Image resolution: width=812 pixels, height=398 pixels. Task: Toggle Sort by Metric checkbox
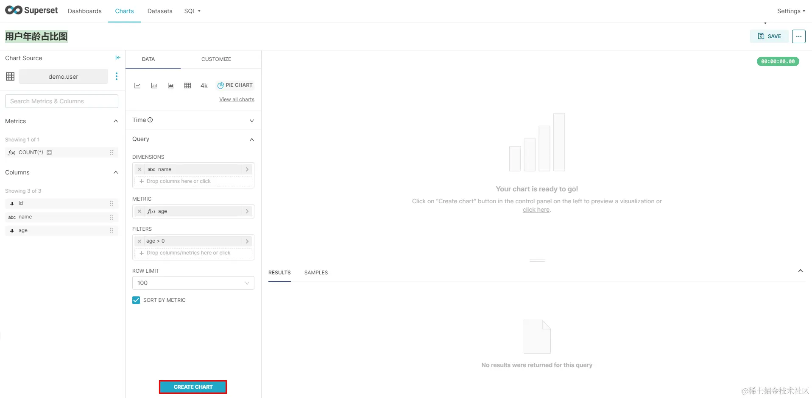coord(136,300)
